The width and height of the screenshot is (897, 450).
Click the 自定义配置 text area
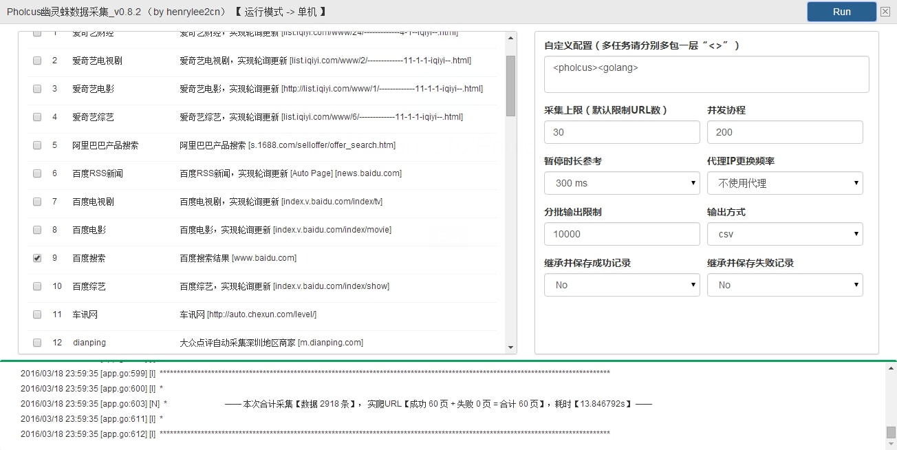[706, 74]
